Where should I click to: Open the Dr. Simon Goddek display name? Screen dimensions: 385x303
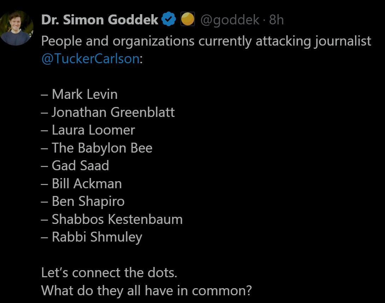[100, 20]
